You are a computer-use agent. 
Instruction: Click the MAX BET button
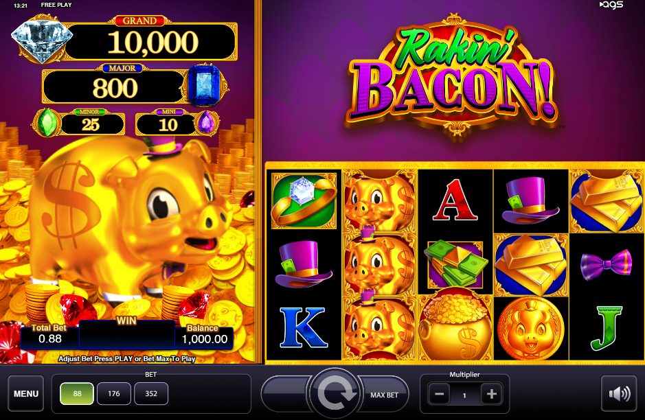[x=384, y=395]
